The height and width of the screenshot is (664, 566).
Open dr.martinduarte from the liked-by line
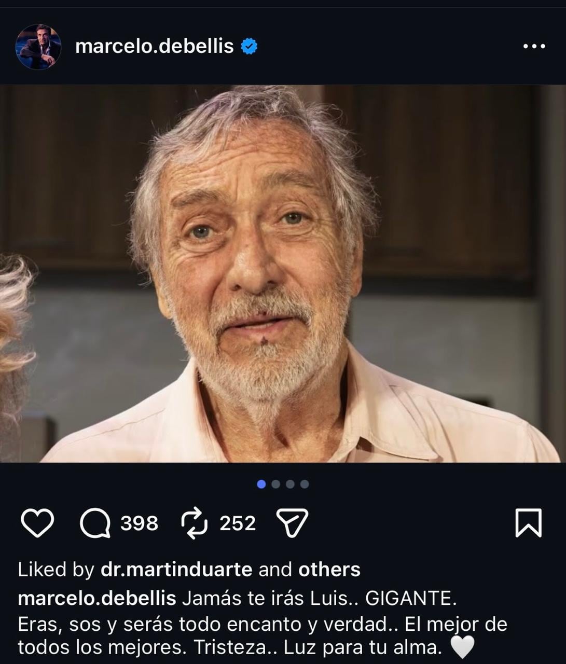click(x=175, y=570)
